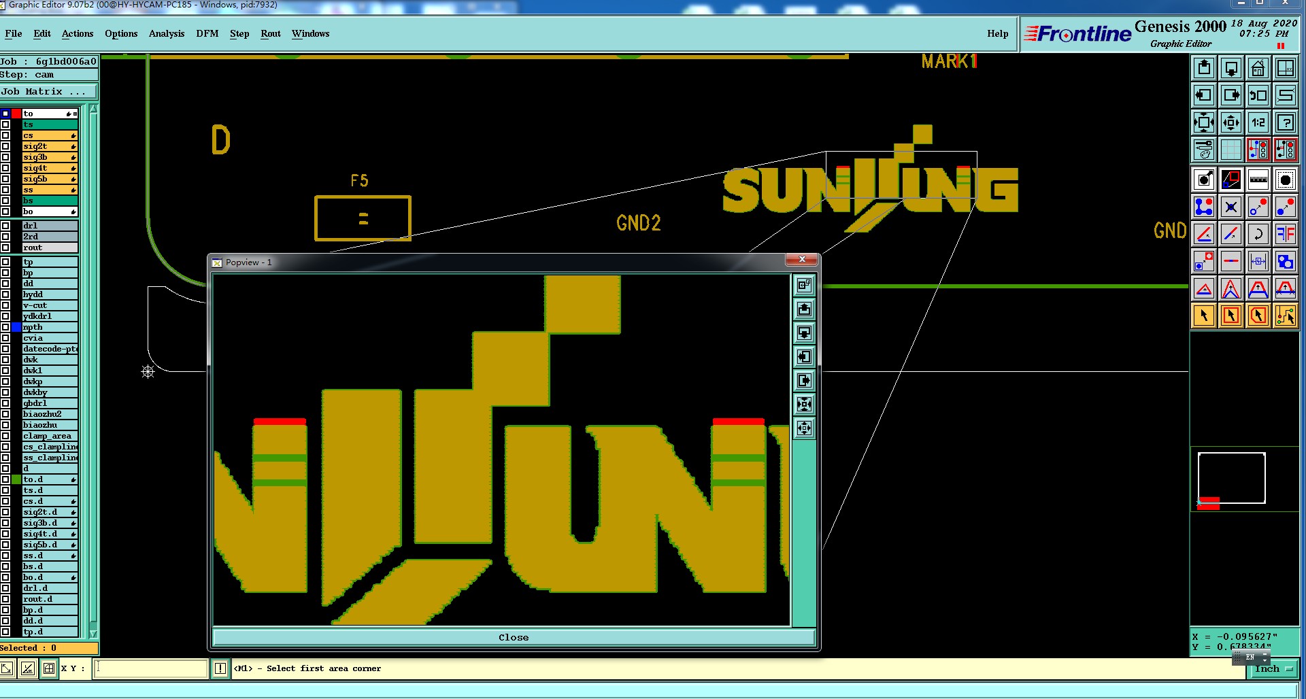
Task: Click the delete feature X icon
Action: (1231, 207)
